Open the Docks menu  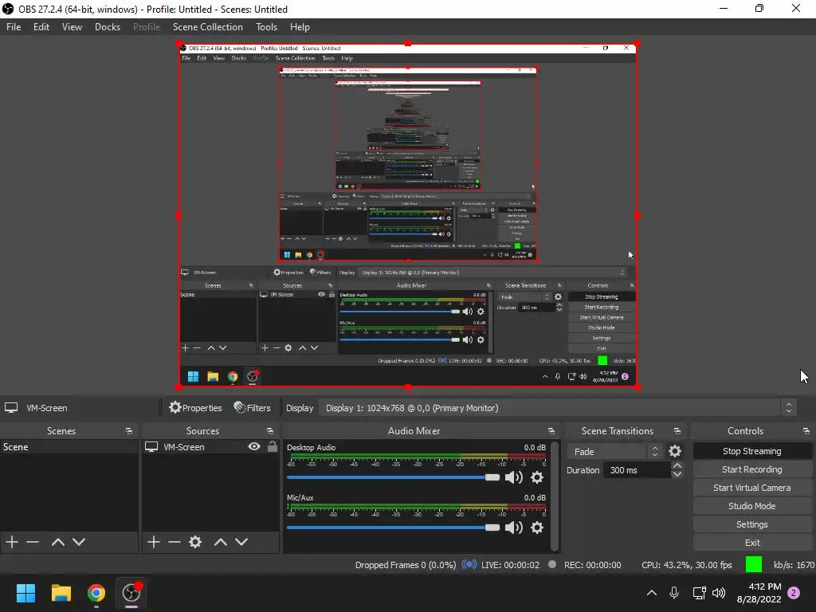(108, 27)
